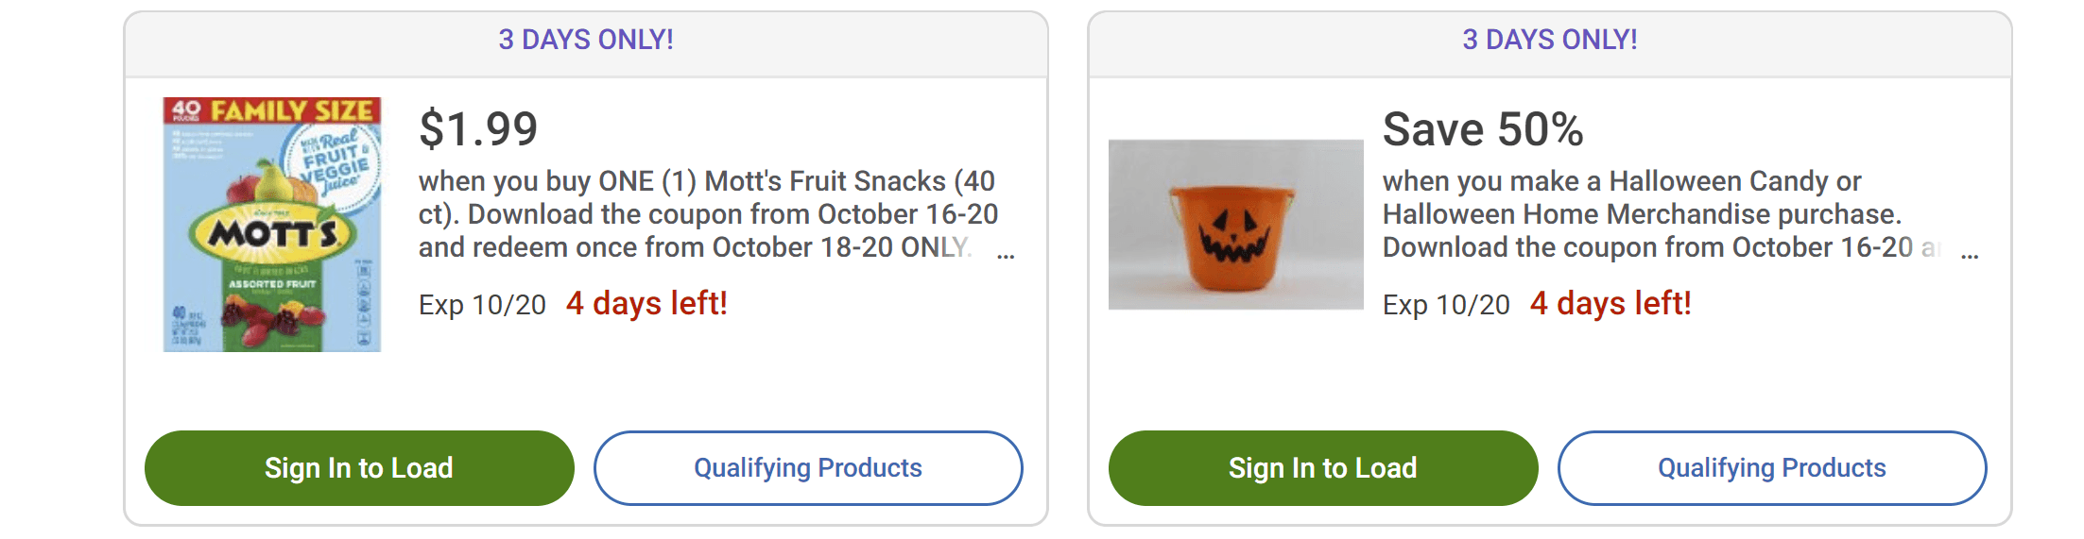Click the FAMILY SIZE banner on Mott's box
The image size is (2084, 539).
290,110
